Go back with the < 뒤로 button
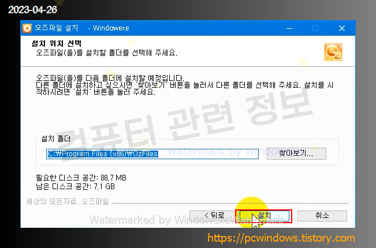 point(213,216)
